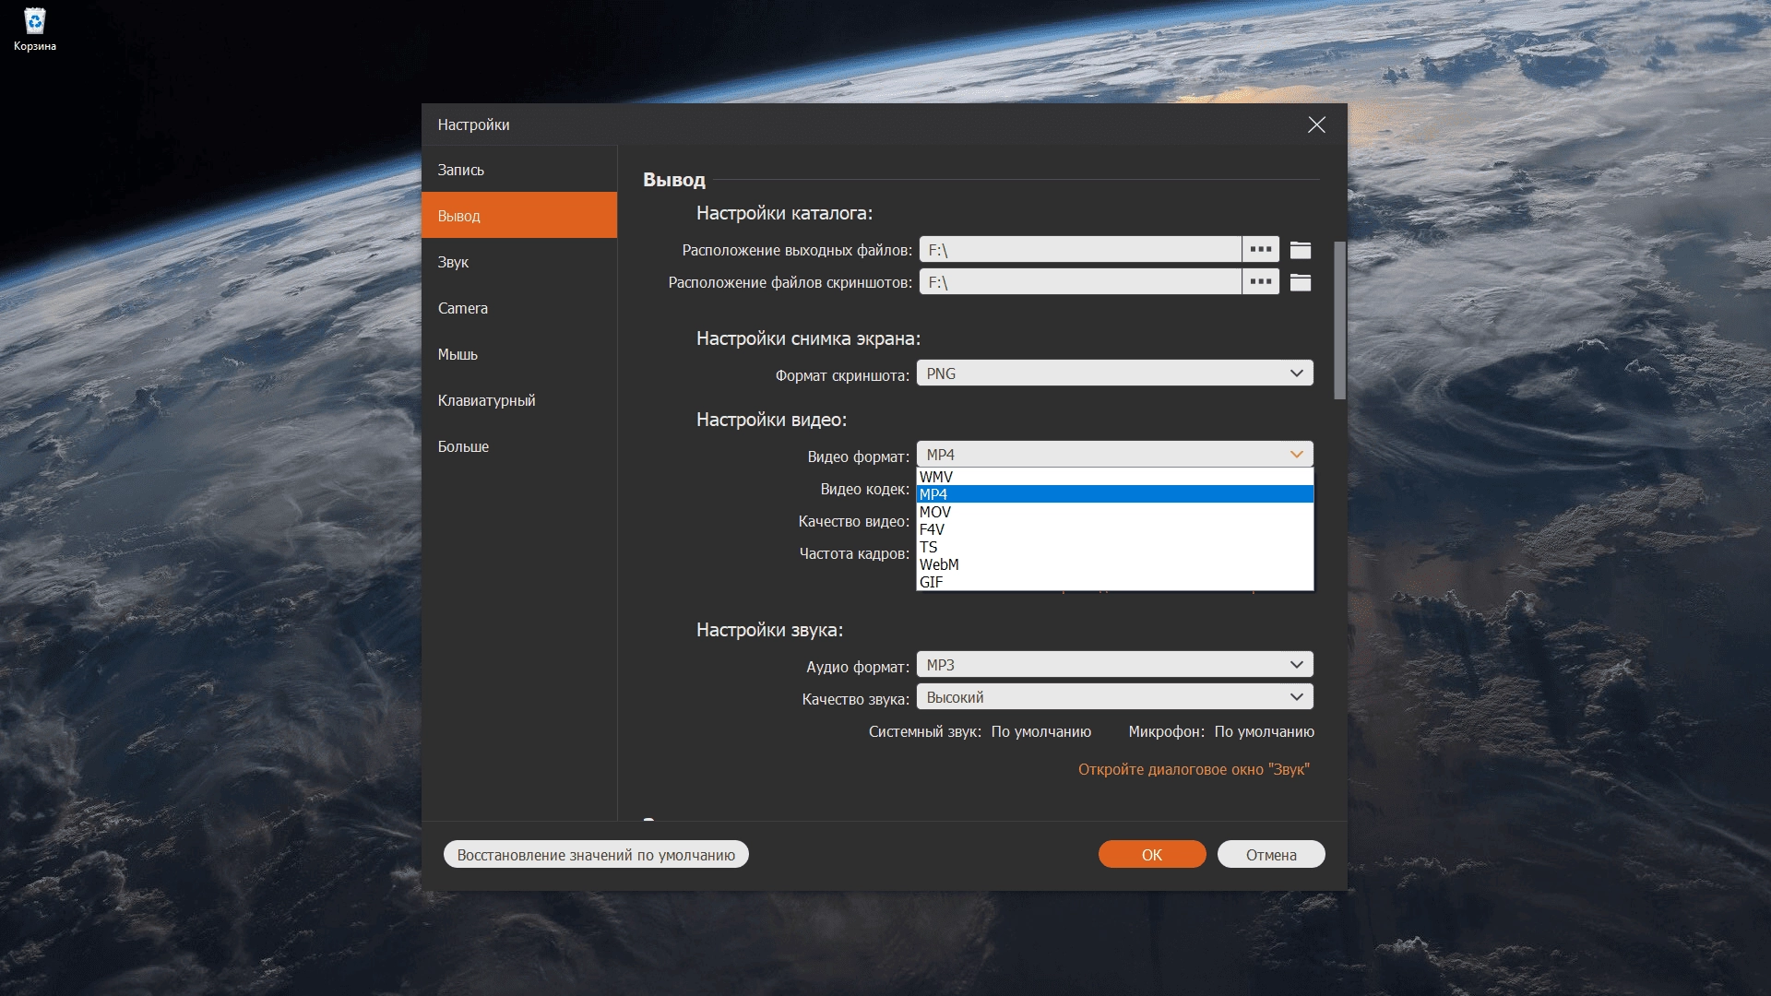This screenshot has width=1771, height=996.
Task: Switch to the Звук settings section
Action: click(x=519, y=262)
